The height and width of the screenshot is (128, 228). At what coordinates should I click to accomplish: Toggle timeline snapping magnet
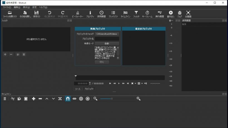(x=68, y=99)
